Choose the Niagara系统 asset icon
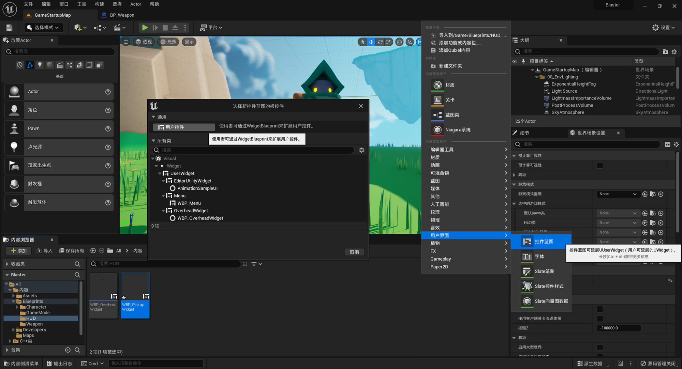This screenshot has height=369, width=682. (438, 130)
